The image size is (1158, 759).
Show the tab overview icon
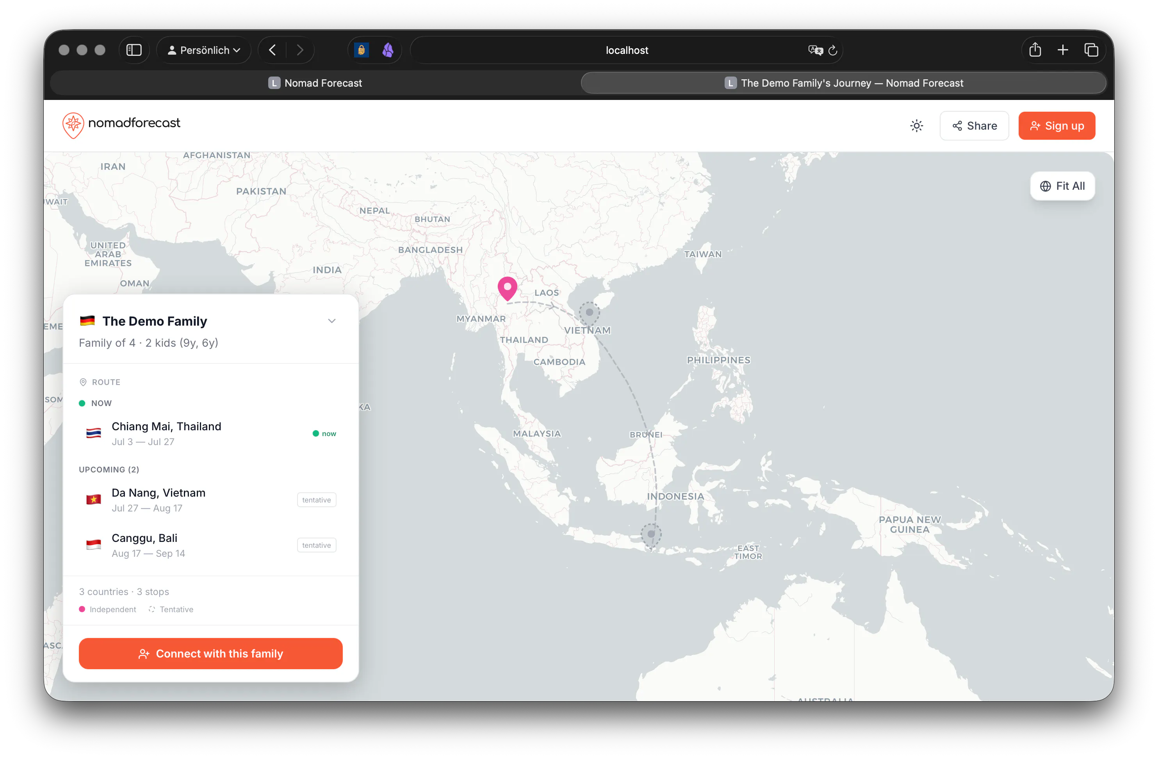point(1091,50)
